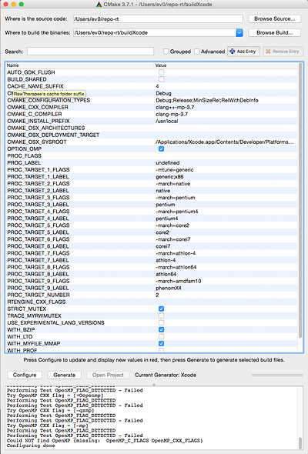Uncheck the STRICT_MUTEX checkbox
This screenshot has height=454, width=308.
pyautogui.click(x=162, y=309)
